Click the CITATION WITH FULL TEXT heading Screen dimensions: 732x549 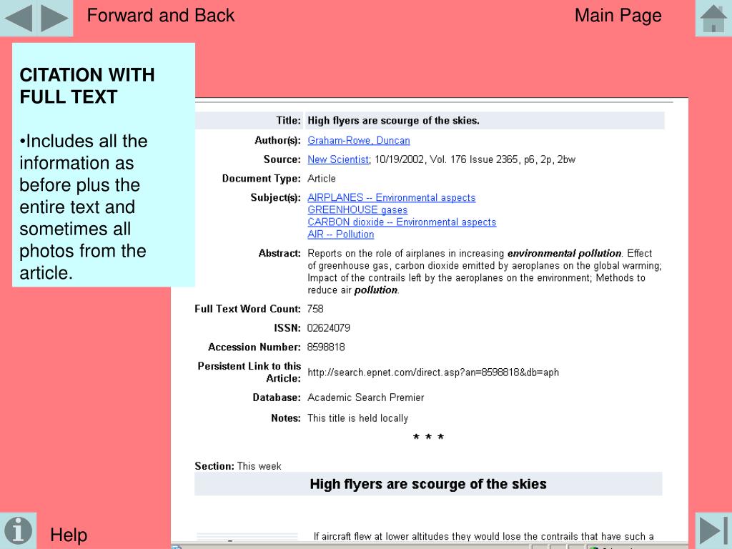(x=86, y=86)
